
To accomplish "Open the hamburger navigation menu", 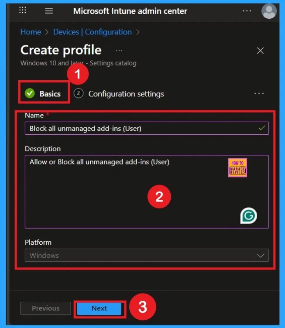I will (49, 10).
